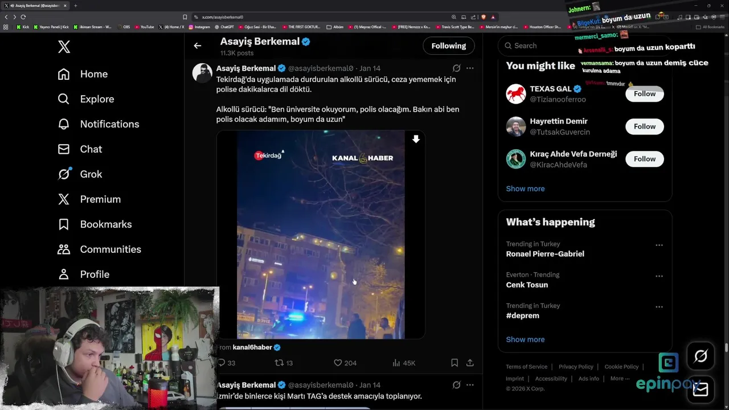Expand the More footer menu
Viewport: 729px width, 410px height.
[620, 379]
